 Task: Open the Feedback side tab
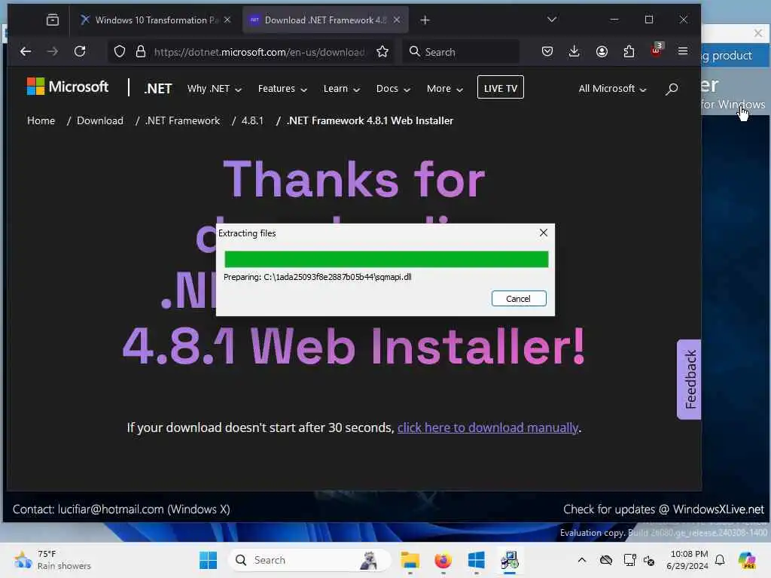[x=689, y=379]
